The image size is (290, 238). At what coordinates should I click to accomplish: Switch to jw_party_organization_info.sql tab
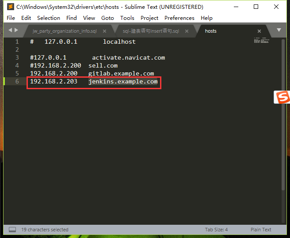[x=65, y=31]
